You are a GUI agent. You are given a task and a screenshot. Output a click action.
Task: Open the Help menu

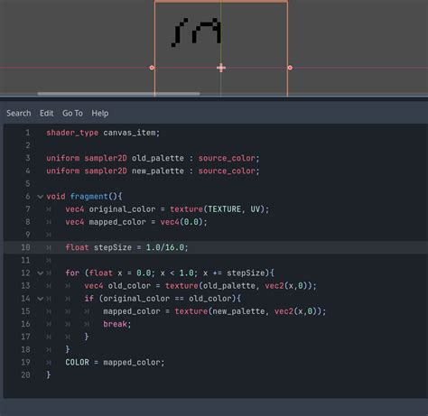(x=100, y=113)
